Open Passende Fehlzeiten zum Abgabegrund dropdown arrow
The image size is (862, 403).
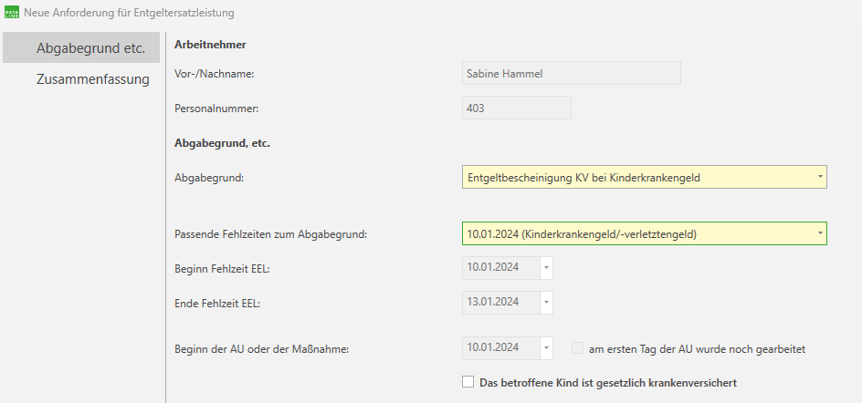(x=819, y=234)
